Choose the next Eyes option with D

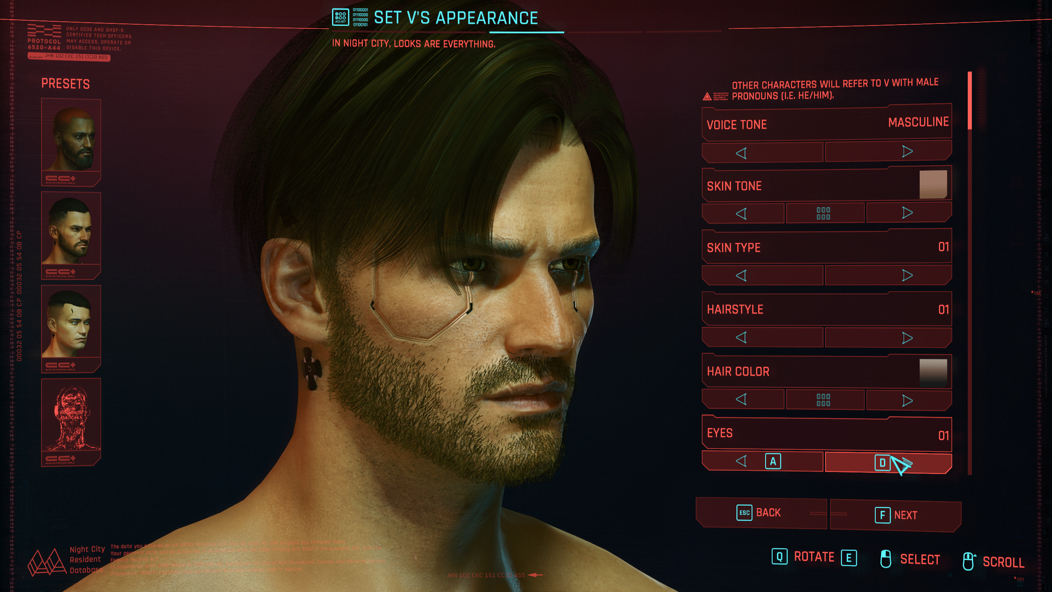(888, 463)
